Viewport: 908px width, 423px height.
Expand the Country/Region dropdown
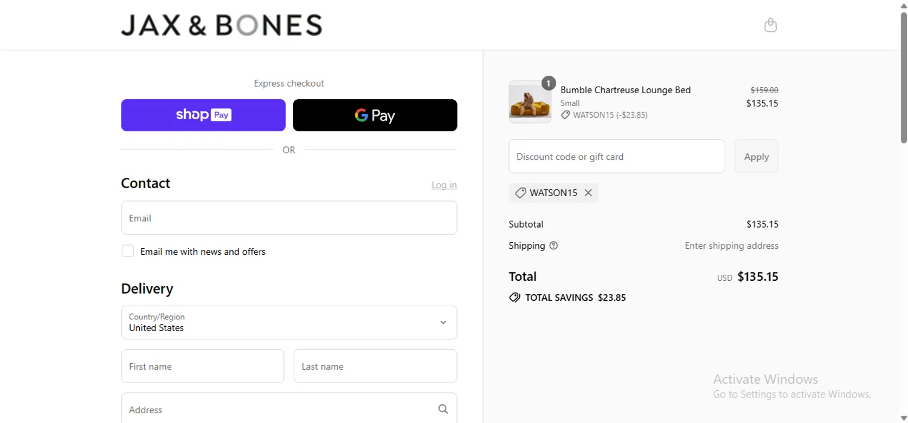click(x=289, y=323)
